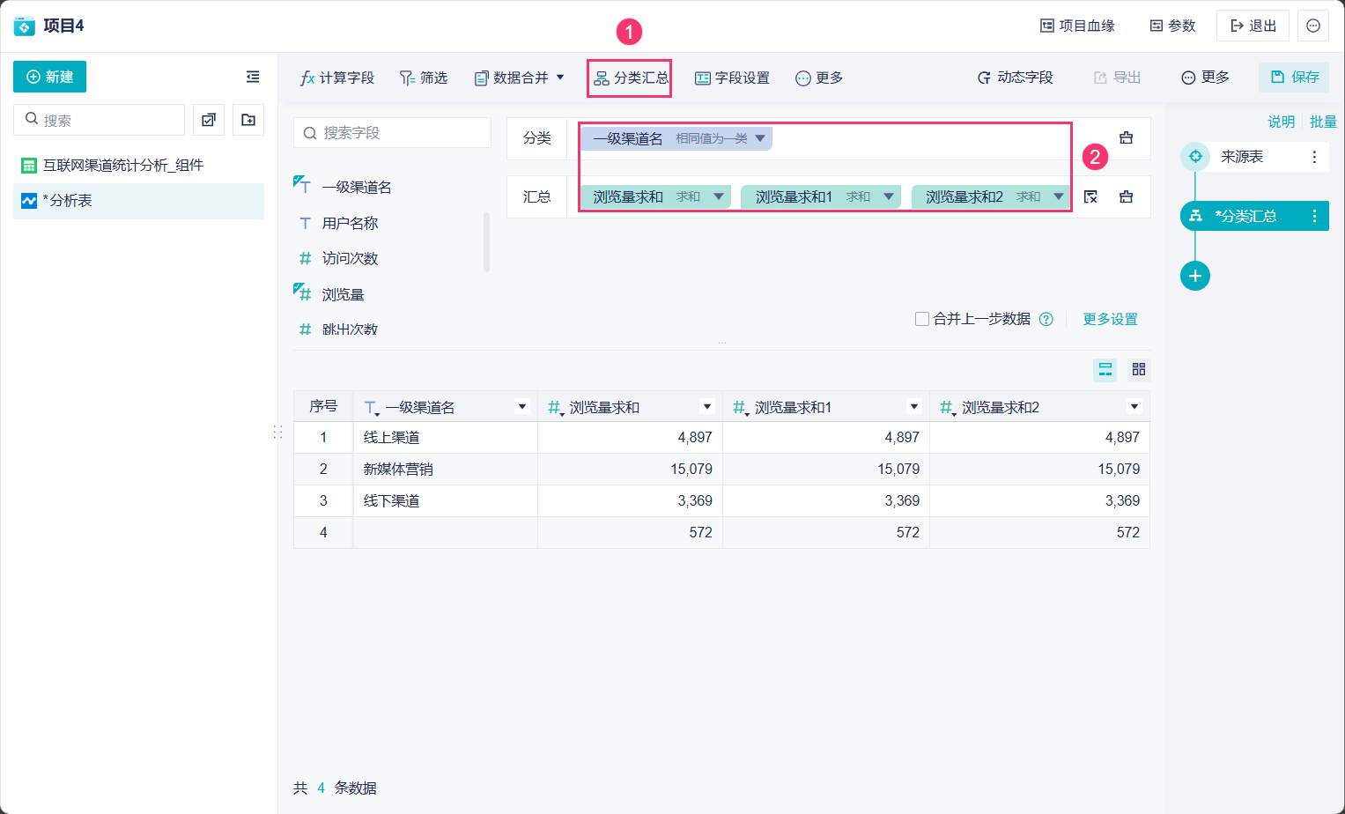This screenshot has width=1345, height=814.
Task: Open the 更多设置 link
Action: [x=1110, y=319]
